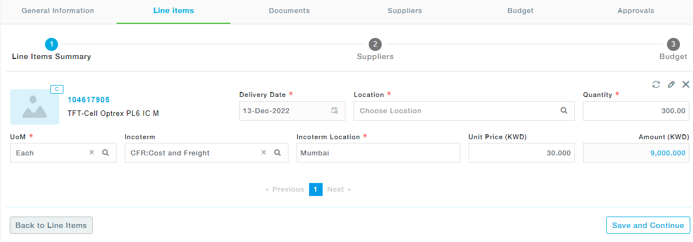Select page 1 in pagination

[x=316, y=189]
